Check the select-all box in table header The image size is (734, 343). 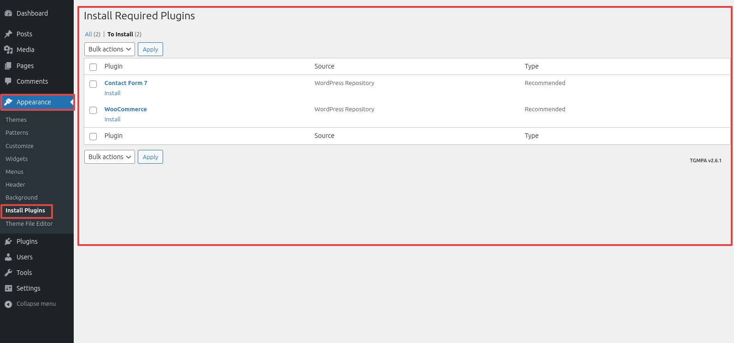(x=93, y=67)
